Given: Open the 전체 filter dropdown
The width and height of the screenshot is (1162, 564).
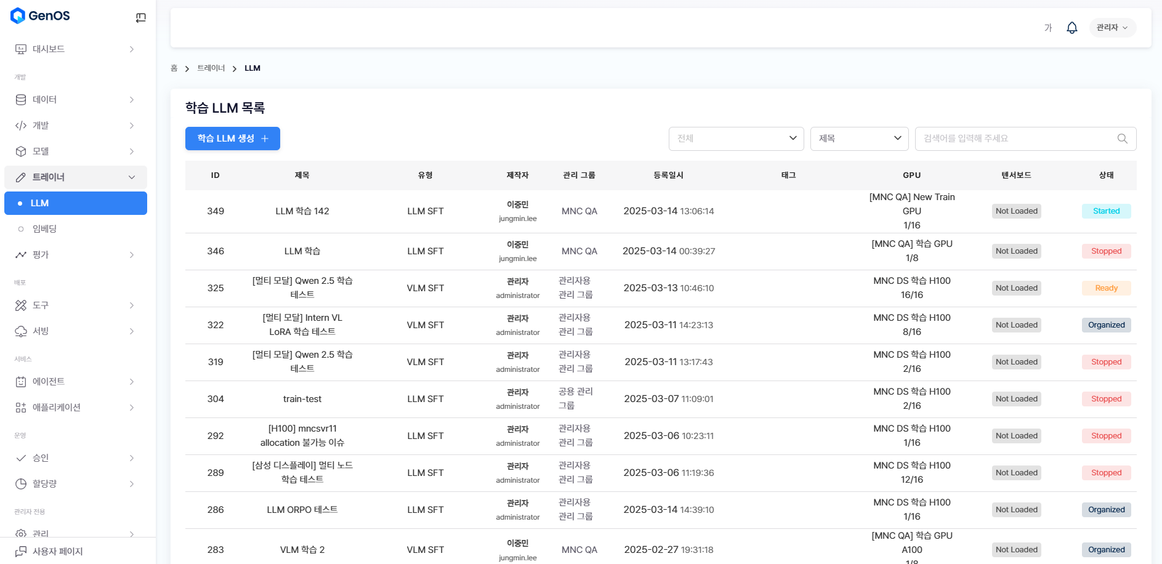Looking at the screenshot, I should [736, 139].
